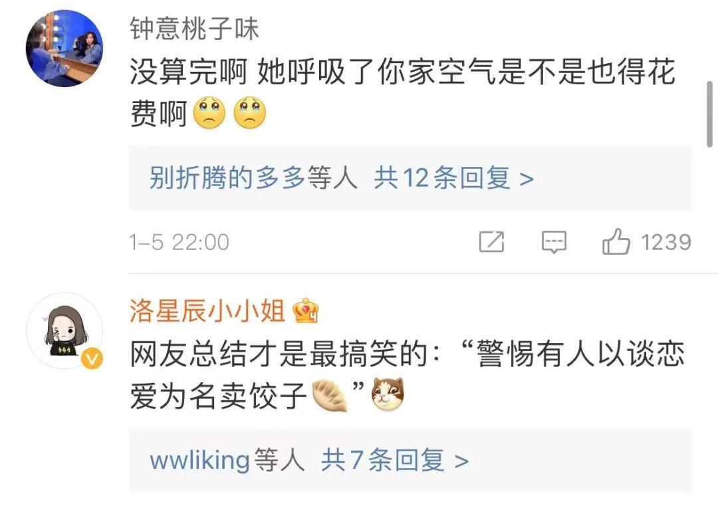Tap the dumpling emoji in comment
718x506 pixels.
click(x=330, y=395)
